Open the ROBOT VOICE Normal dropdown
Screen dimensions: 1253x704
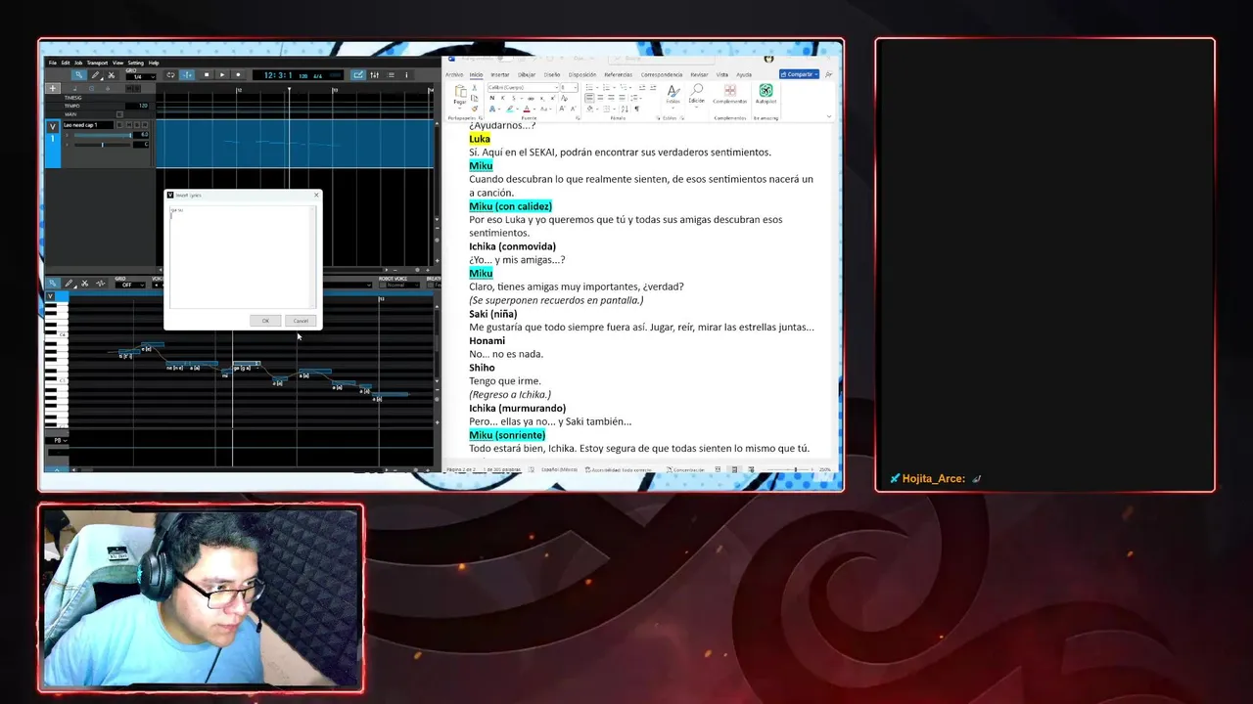pos(401,286)
